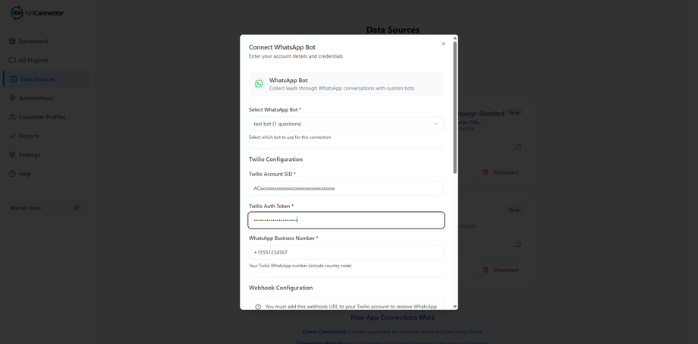The height and width of the screenshot is (344, 698).
Task: Click the Reports bar chart icon
Action: (x=12, y=136)
